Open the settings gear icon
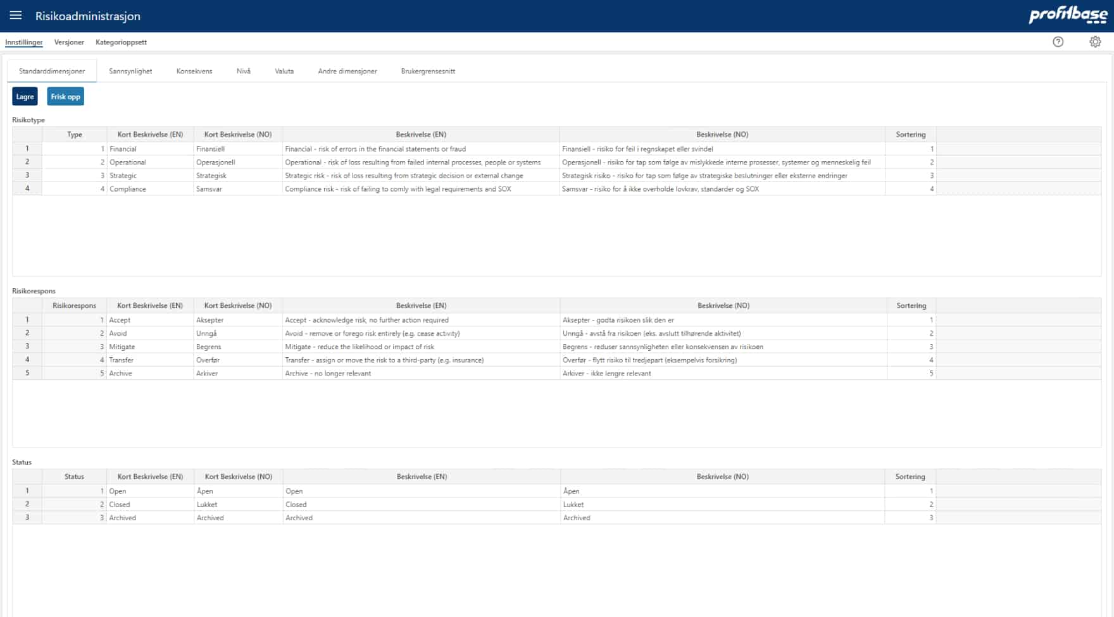 pos(1095,42)
